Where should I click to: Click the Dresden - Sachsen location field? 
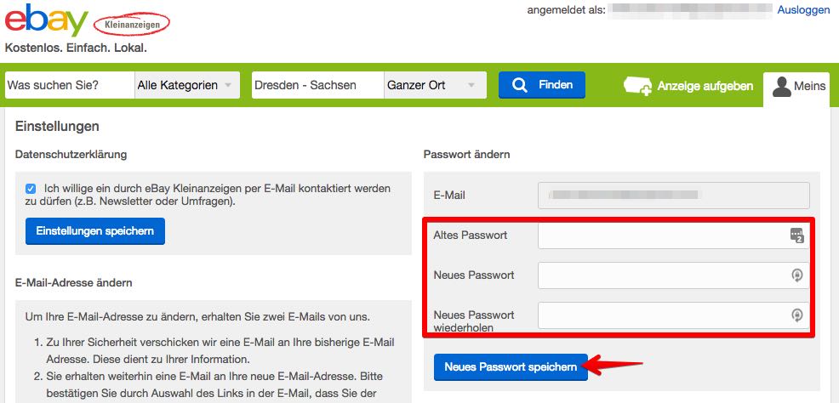(318, 85)
